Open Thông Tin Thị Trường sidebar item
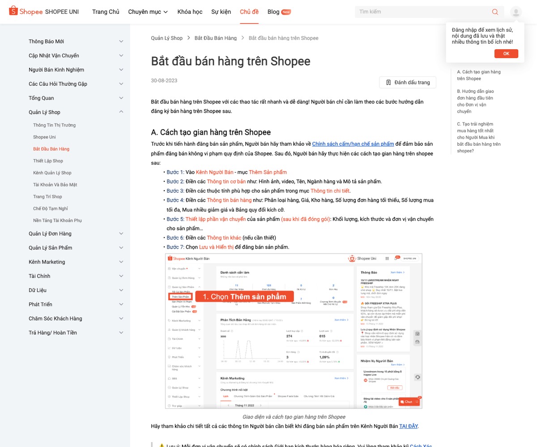 (x=54, y=125)
